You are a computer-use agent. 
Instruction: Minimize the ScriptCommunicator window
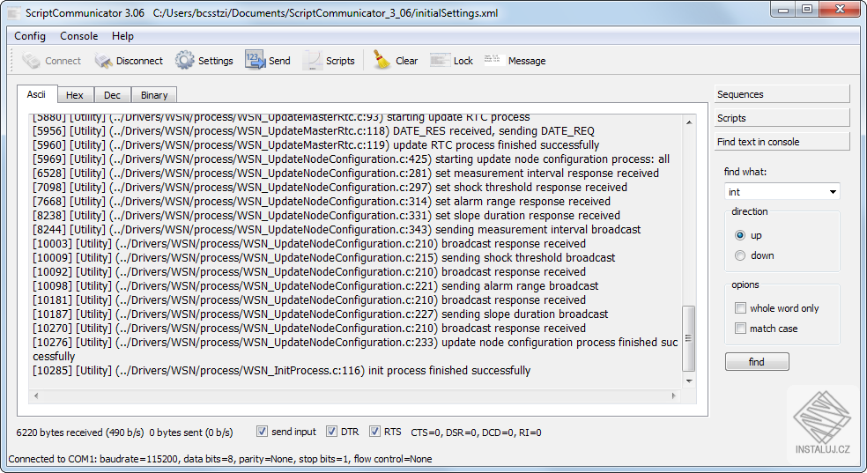tap(783, 10)
